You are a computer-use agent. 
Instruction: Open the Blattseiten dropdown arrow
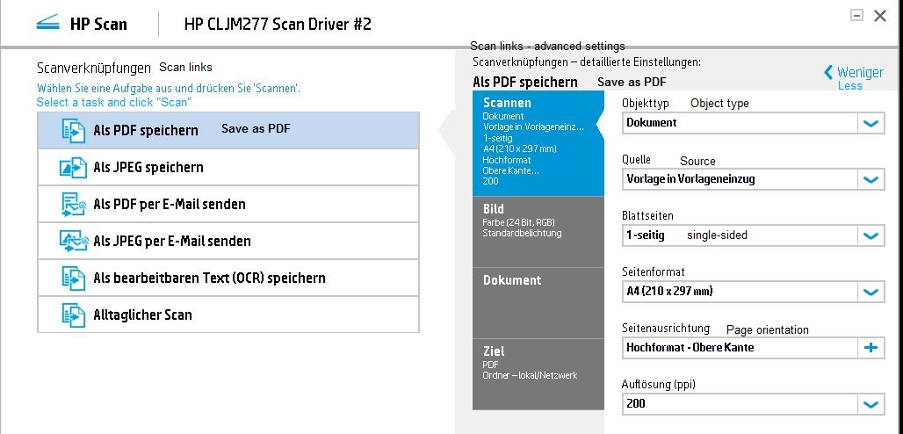(x=870, y=235)
